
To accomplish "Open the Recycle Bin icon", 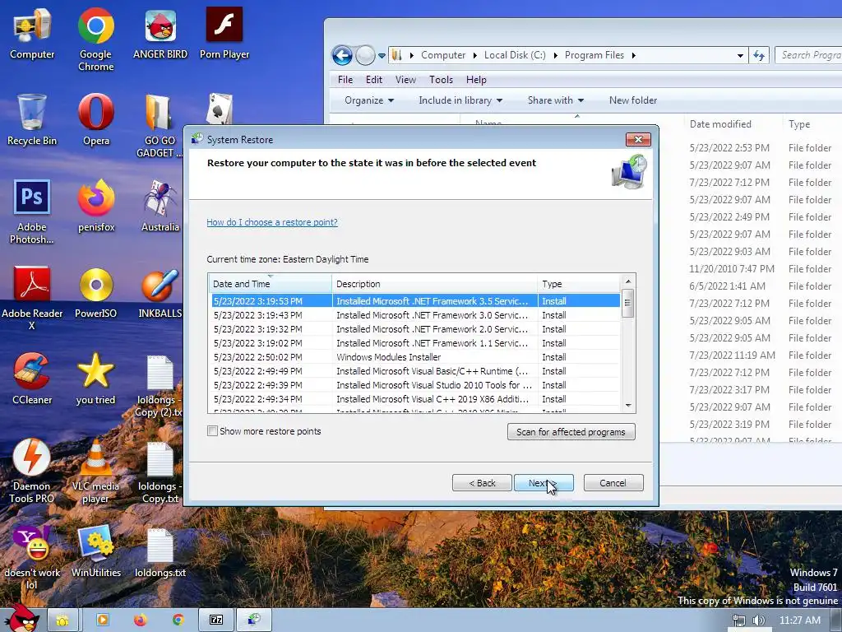I will point(32,119).
